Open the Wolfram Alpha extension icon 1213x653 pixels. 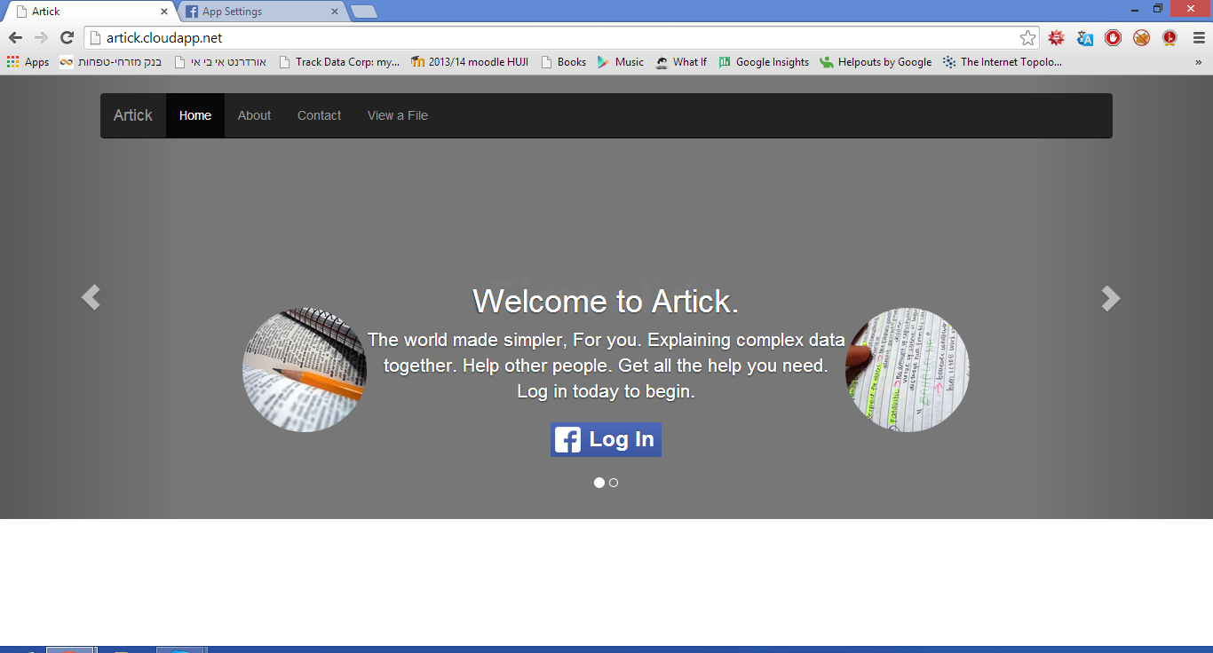(1056, 38)
